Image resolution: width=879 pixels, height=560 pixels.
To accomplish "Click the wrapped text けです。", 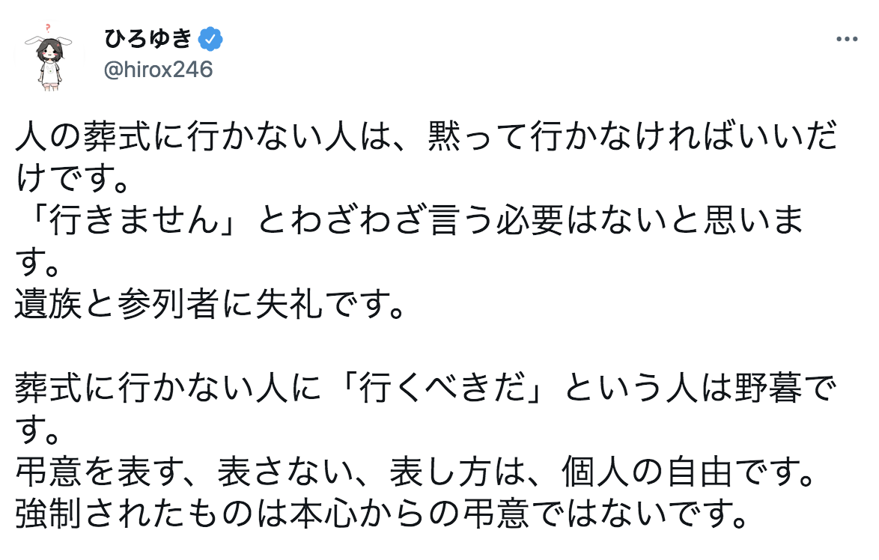I will click(72, 178).
